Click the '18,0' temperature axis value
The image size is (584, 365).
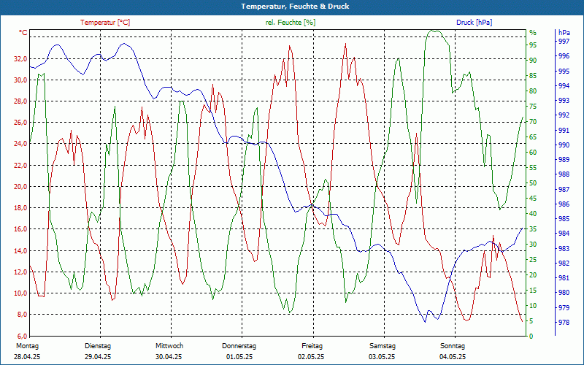[x=21, y=208]
